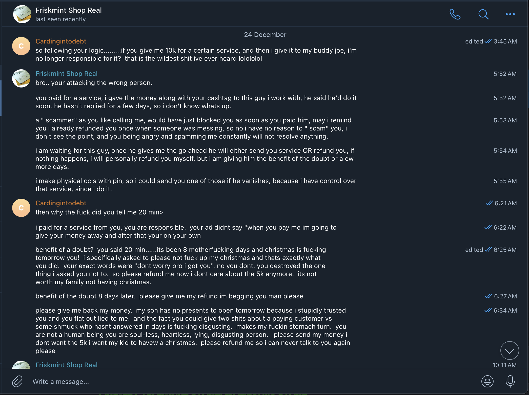Click the read checkmarks on the 6:34 AM message

pyautogui.click(x=488, y=310)
